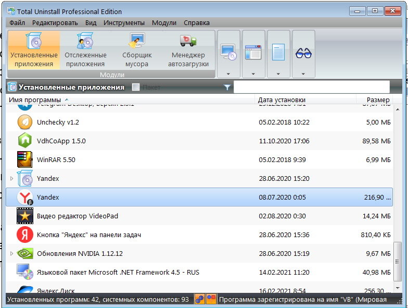Toggle the Пакет checkbox
Viewport: 408px width, 308px height.
click(136, 87)
